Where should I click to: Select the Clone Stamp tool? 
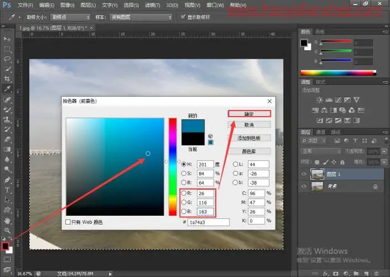click(x=7, y=119)
